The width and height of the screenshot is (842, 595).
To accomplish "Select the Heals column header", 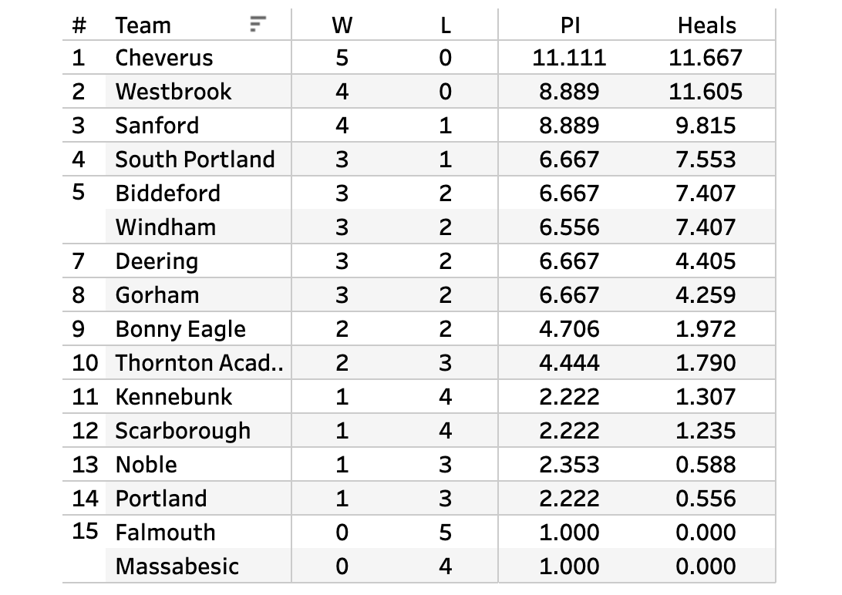I will pos(706,25).
